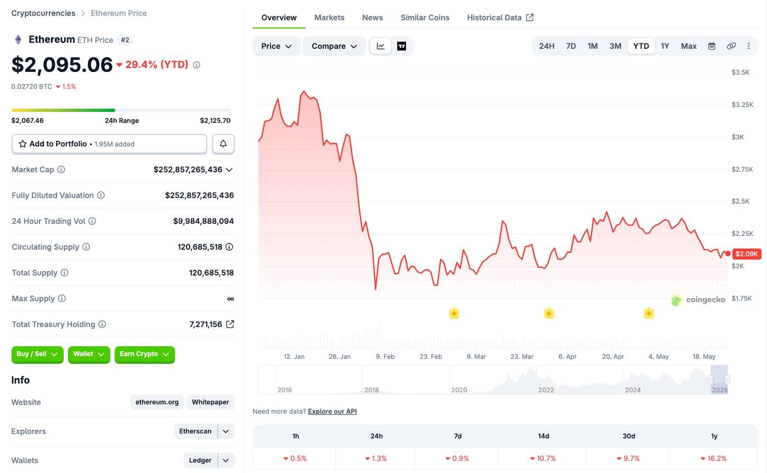Screen dimensions: 767x473
Task: Select the 1Y time range
Action: click(x=665, y=46)
